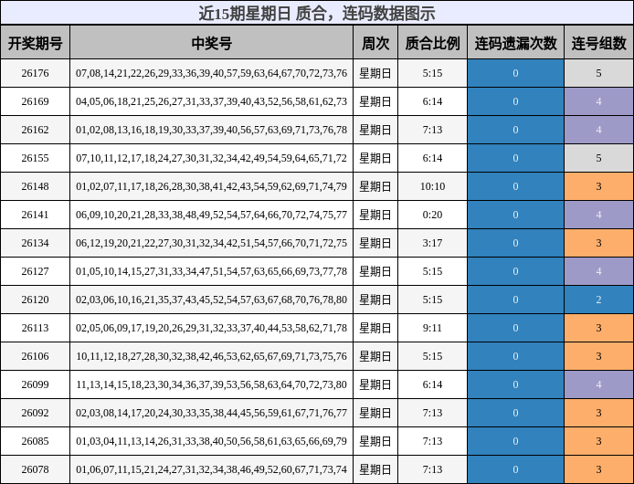Select period number 26155
The image size is (634, 484).
[x=36, y=158]
